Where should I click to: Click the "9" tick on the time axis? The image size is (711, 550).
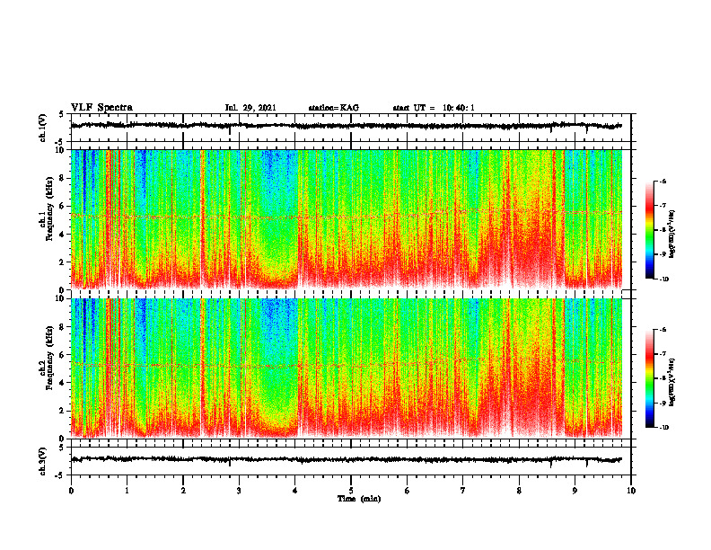575,491
